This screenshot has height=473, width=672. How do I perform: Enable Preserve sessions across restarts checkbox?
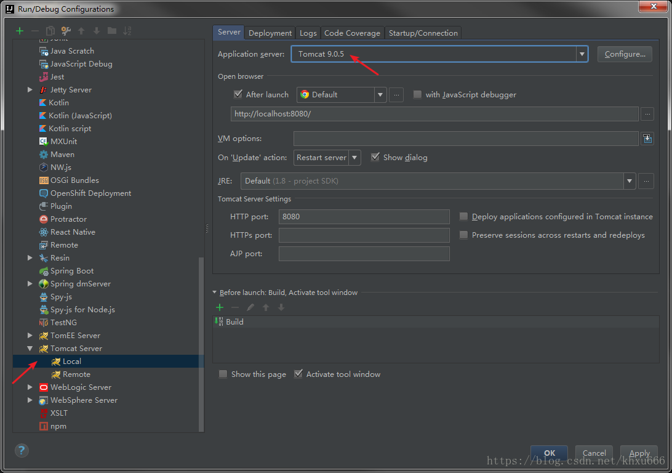click(463, 235)
